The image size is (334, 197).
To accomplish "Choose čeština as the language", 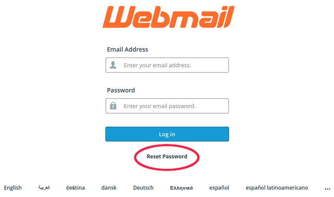I will pyautogui.click(x=75, y=187).
